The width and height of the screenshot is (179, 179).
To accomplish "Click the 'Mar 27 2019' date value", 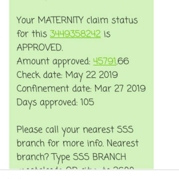I will (x=120, y=88).
